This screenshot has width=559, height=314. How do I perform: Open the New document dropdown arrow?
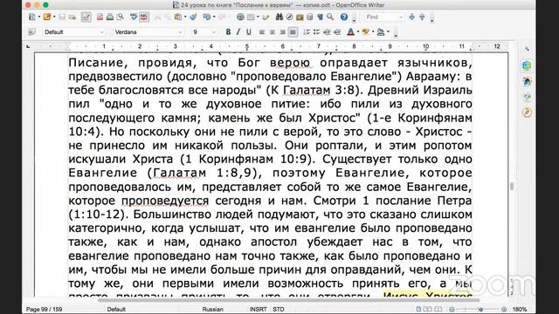(38, 17)
